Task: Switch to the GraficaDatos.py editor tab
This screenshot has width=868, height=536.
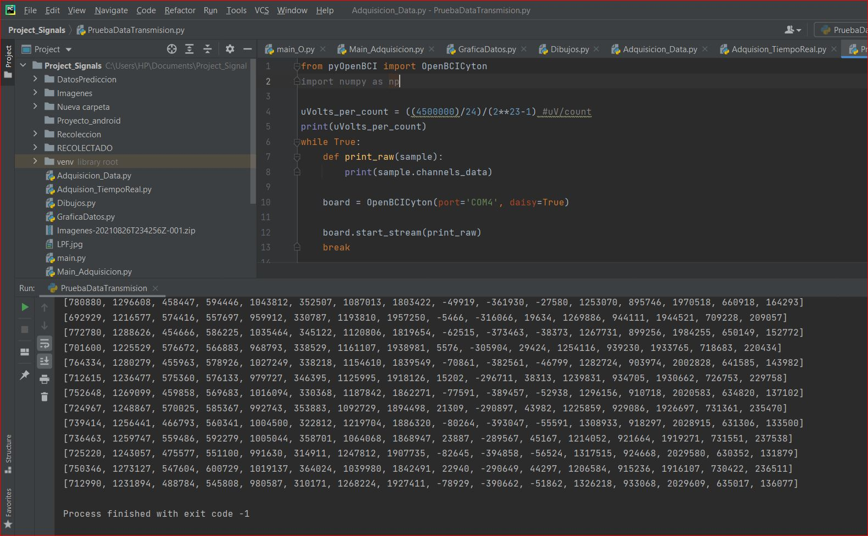Action: [x=486, y=49]
